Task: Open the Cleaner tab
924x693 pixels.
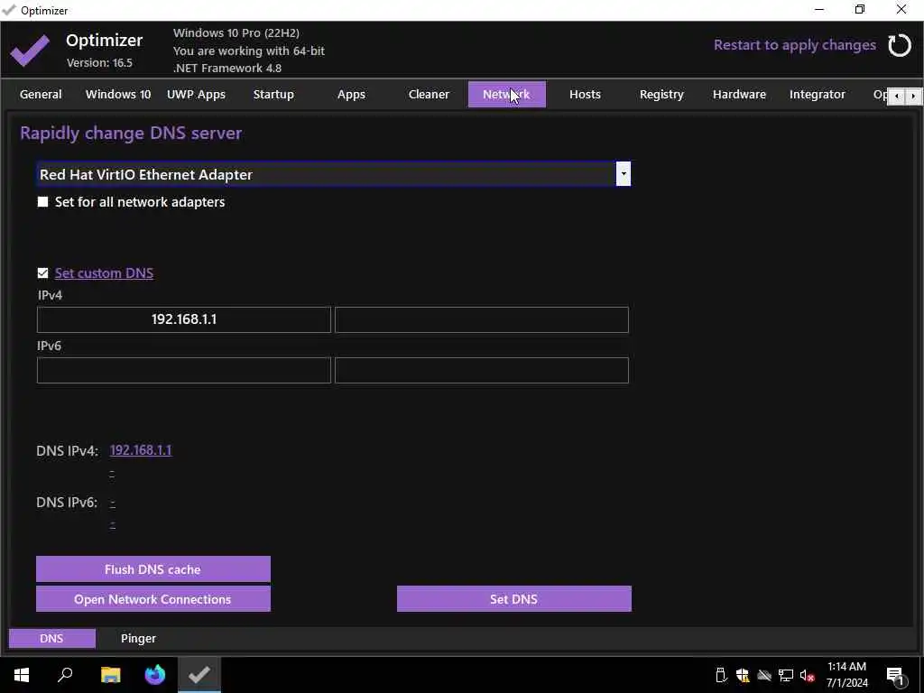Action: coord(429,94)
